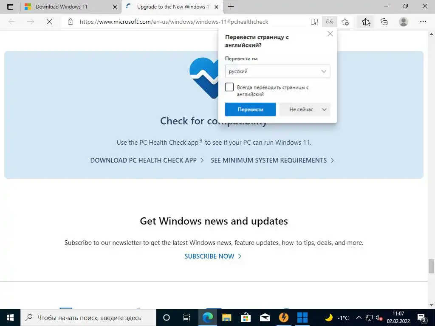Open clock and date 11:07
435x326 pixels.
point(398,318)
